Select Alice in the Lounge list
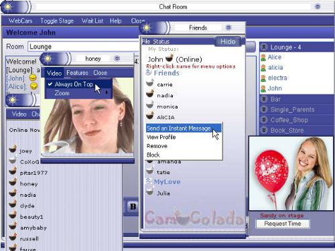The image size is (335, 251). [x=275, y=57]
